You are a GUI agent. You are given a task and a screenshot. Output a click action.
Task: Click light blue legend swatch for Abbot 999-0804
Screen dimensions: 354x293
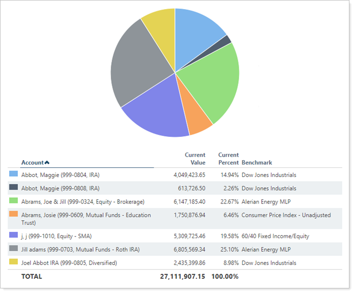14,174
